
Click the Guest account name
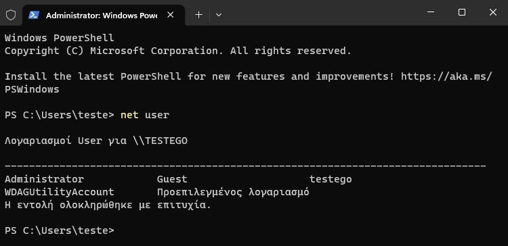pyautogui.click(x=172, y=179)
